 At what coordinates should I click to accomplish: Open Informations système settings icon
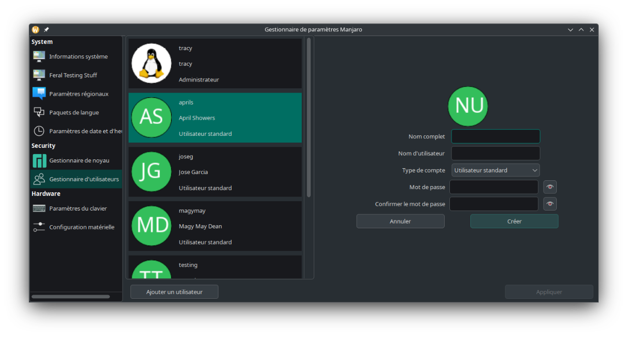[x=39, y=56]
